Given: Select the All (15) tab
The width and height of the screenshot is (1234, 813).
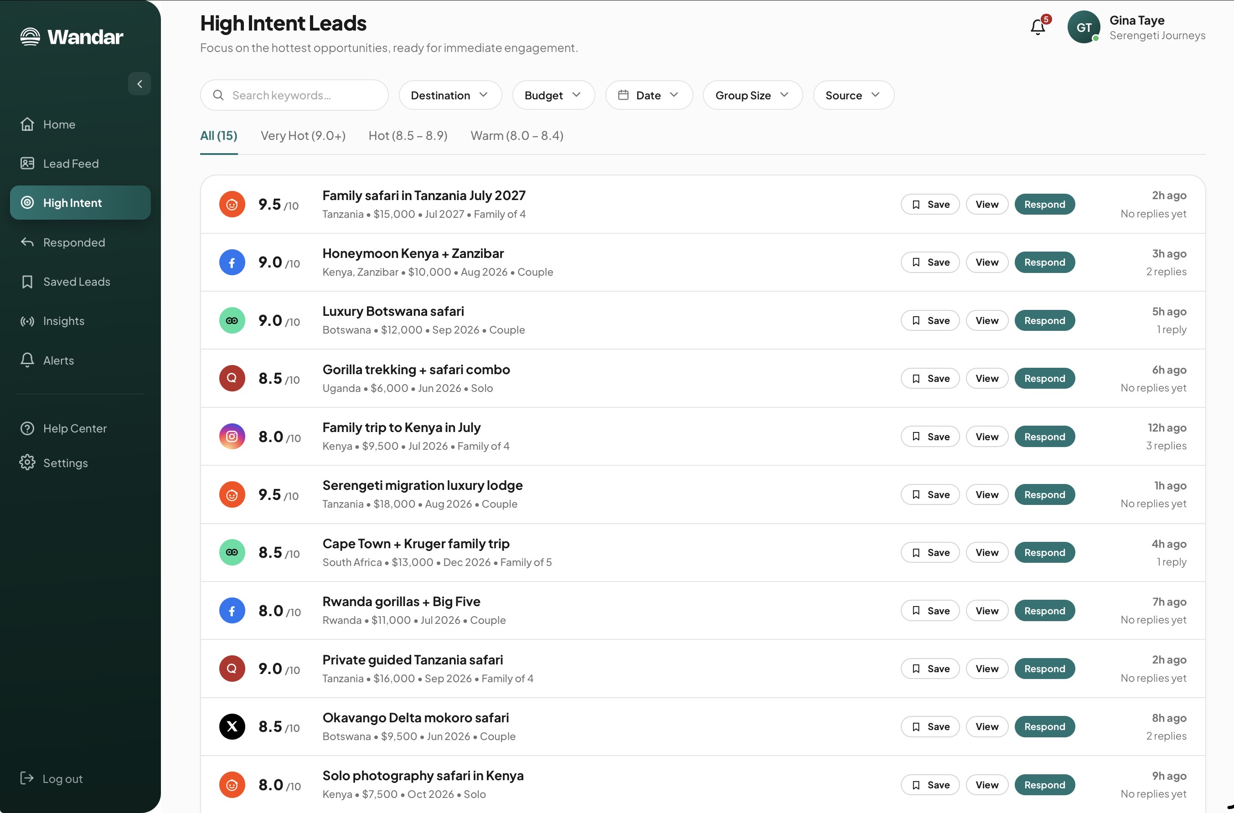Looking at the screenshot, I should (219, 136).
